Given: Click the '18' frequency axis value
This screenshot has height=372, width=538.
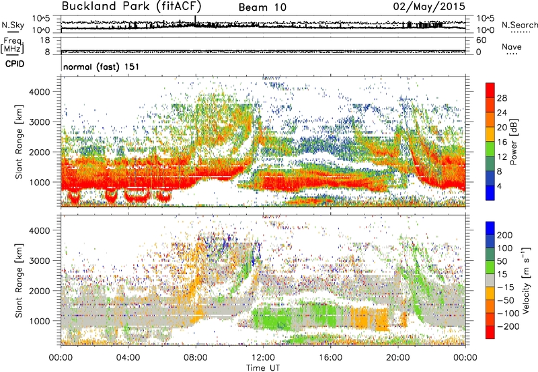Looking at the screenshot, I should (x=45, y=40).
